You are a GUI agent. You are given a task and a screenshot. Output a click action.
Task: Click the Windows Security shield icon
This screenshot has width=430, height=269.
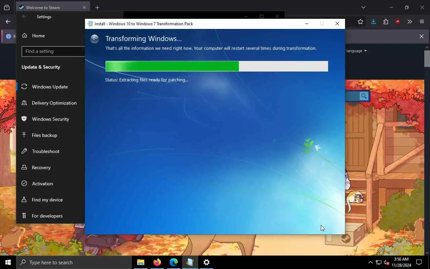[x=24, y=119]
